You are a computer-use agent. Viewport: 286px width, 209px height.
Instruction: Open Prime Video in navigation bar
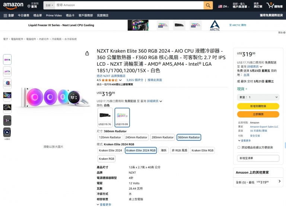click(x=54, y=15)
